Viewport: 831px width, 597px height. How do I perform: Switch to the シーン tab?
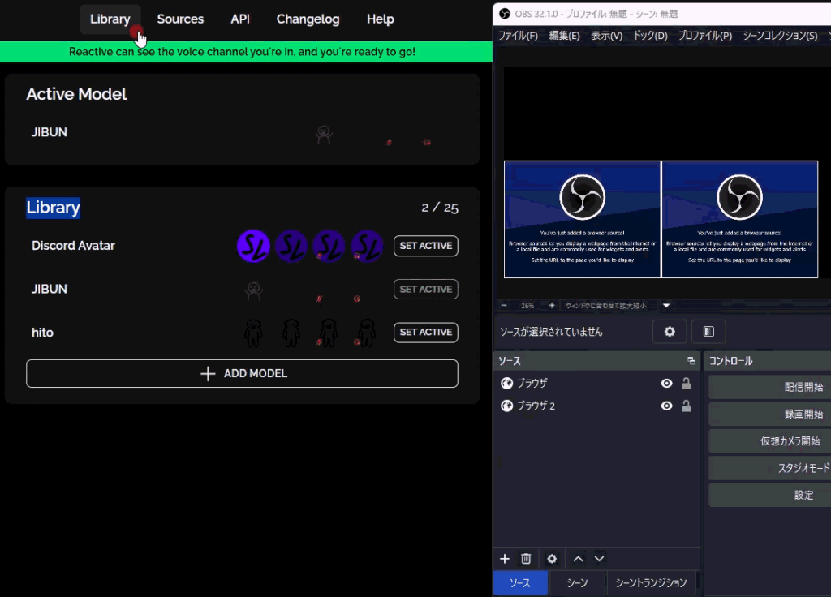pyautogui.click(x=577, y=582)
